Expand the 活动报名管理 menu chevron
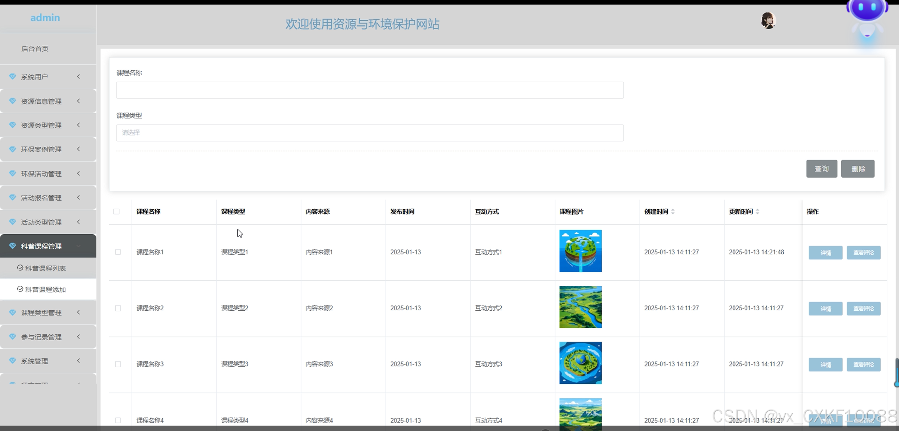899x431 pixels. click(x=78, y=197)
